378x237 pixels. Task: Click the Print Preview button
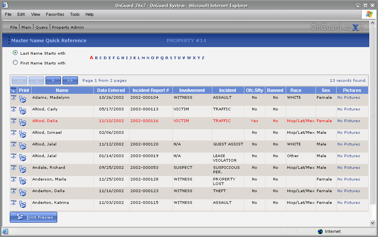pos(34,217)
